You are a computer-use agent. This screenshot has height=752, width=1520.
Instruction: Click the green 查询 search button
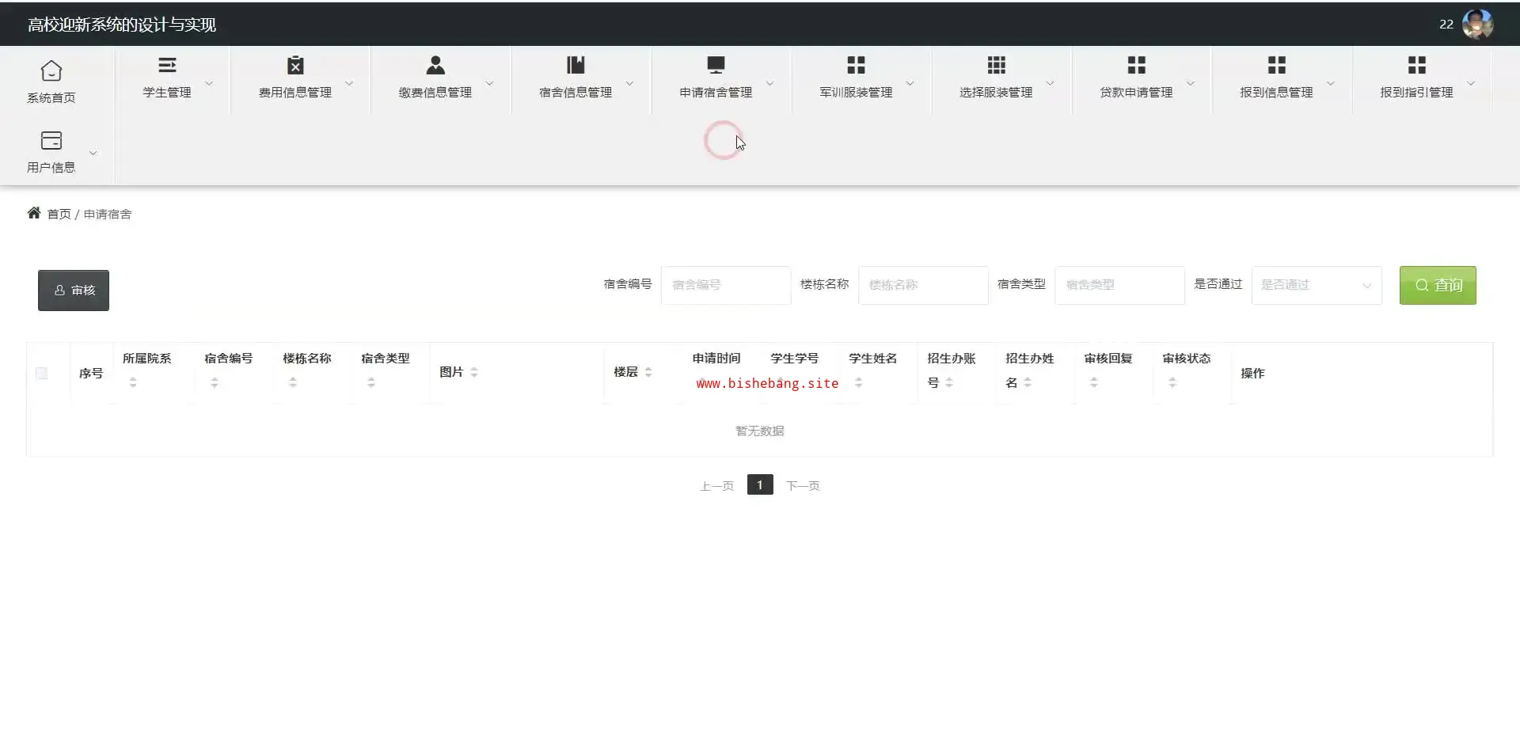pyautogui.click(x=1438, y=285)
